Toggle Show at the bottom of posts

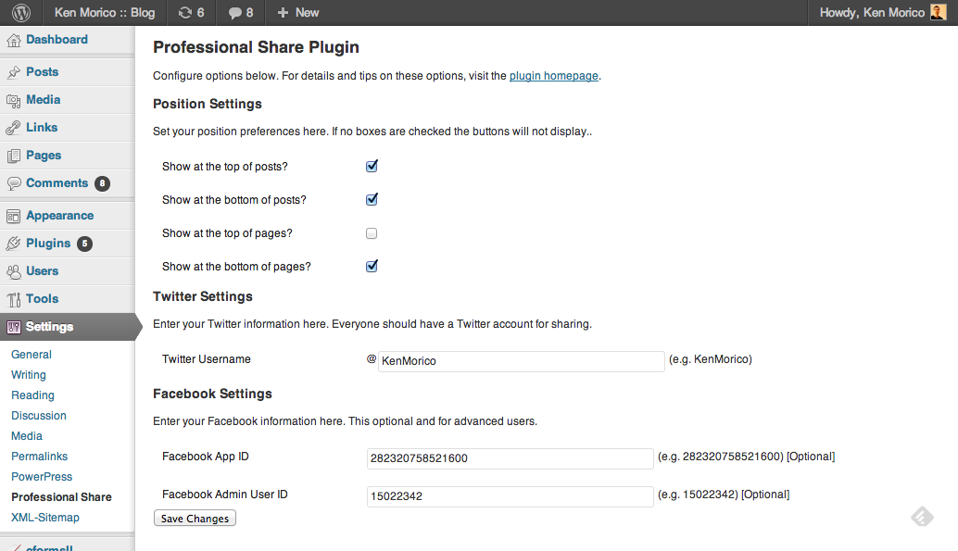[372, 199]
